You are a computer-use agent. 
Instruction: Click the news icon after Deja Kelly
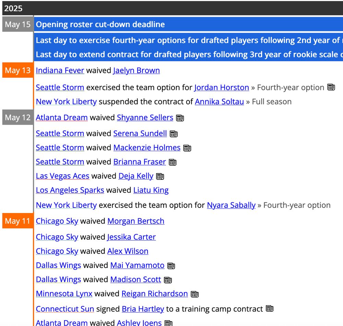(x=160, y=176)
